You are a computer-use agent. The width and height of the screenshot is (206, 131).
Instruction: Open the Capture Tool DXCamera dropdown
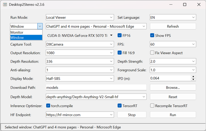pos(80,44)
